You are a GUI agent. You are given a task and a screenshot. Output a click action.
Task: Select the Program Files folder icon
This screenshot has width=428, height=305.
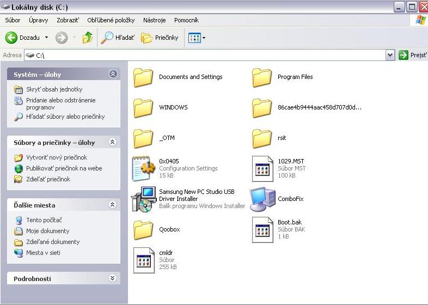[x=262, y=77]
